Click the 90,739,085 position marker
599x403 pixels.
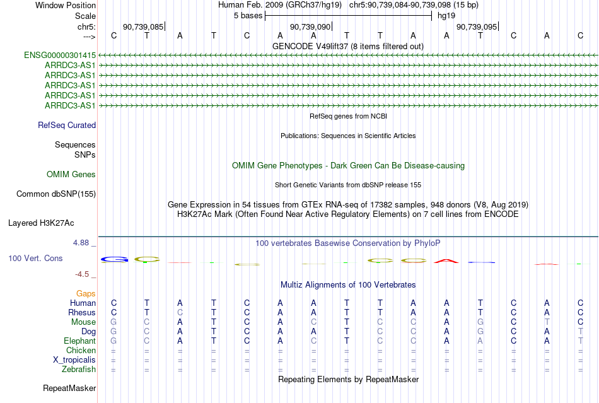pyautogui.click(x=143, y=26)
